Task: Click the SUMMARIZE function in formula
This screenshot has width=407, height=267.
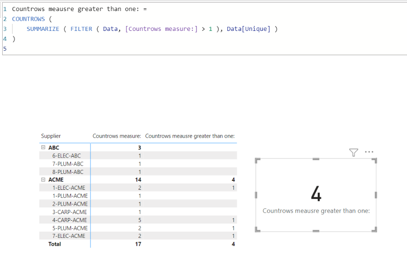Action: [x=43, y=29]
